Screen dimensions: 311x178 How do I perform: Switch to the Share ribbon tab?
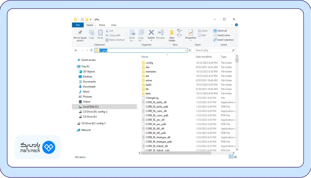point(102,25)
